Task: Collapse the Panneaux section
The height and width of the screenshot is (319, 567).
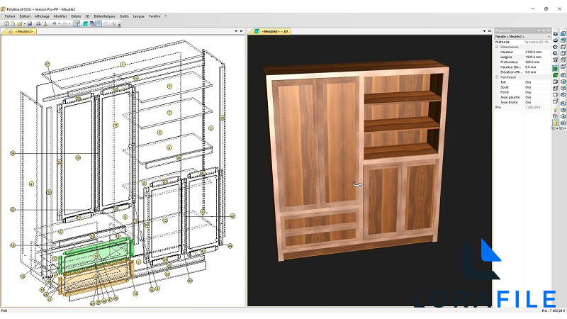Action: (497, 77)
